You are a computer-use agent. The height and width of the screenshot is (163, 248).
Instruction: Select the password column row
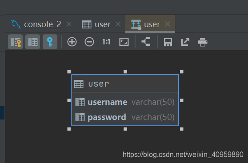(125, 117)
